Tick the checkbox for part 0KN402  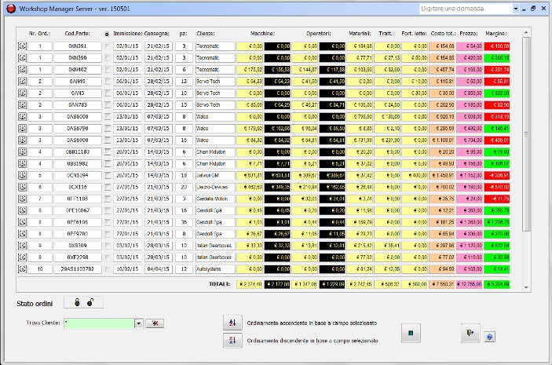(x=107, y=70)
